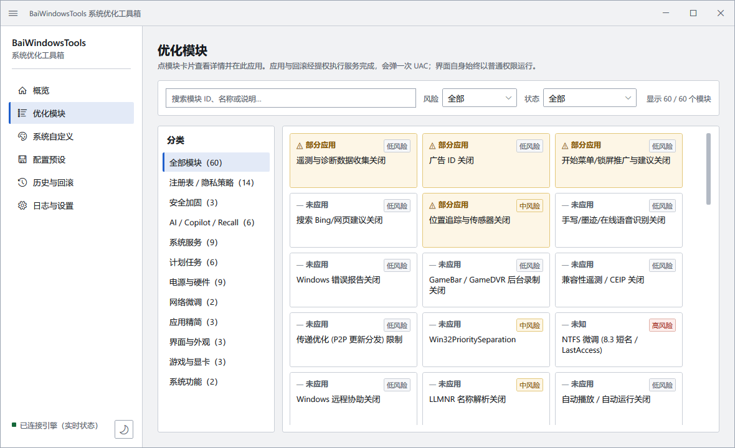Select category 全部模块 (60)

[216, 162]
